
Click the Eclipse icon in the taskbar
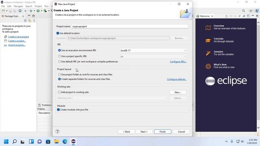coord(73,142)
